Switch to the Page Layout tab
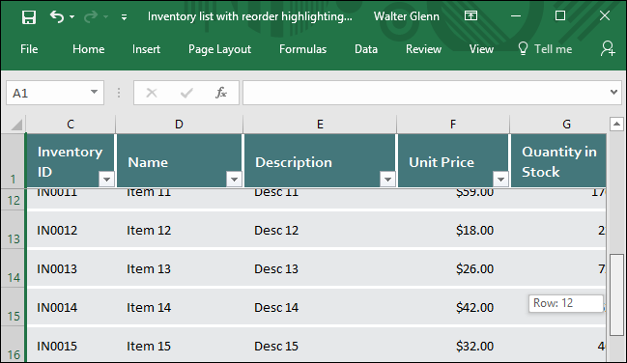 point(219,49)
